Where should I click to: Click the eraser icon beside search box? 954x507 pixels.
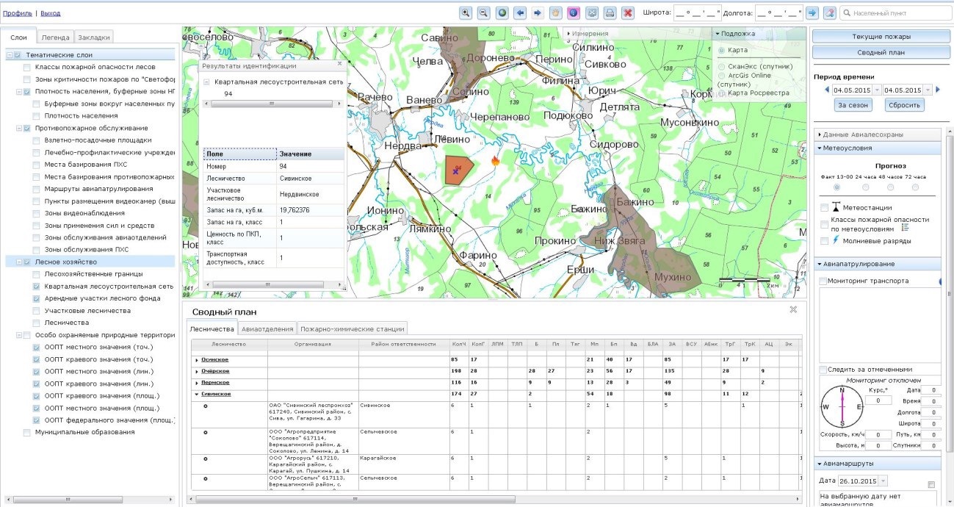[829, 12]
